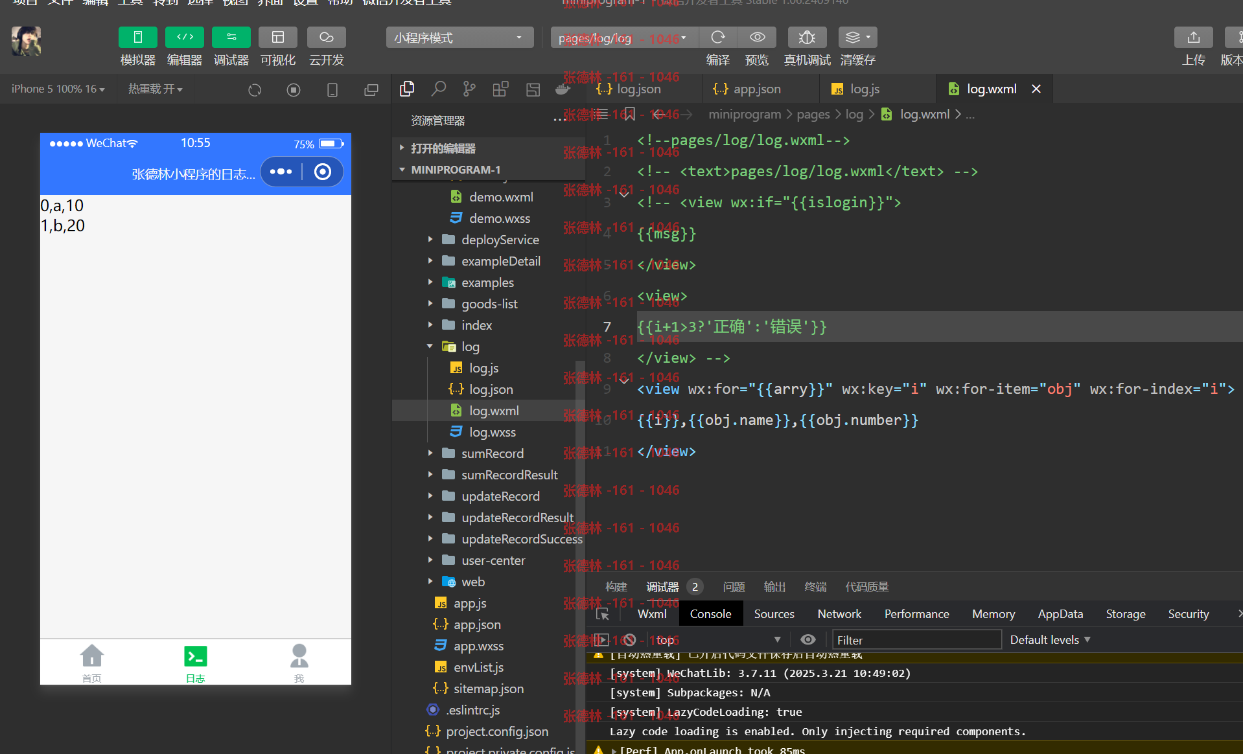
Task: Click the element inspector arrow icon
Action: tap(603, 614)
